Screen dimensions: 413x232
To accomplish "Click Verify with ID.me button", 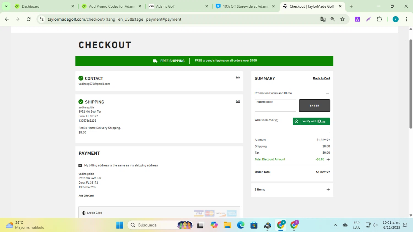I will (311, 121).
